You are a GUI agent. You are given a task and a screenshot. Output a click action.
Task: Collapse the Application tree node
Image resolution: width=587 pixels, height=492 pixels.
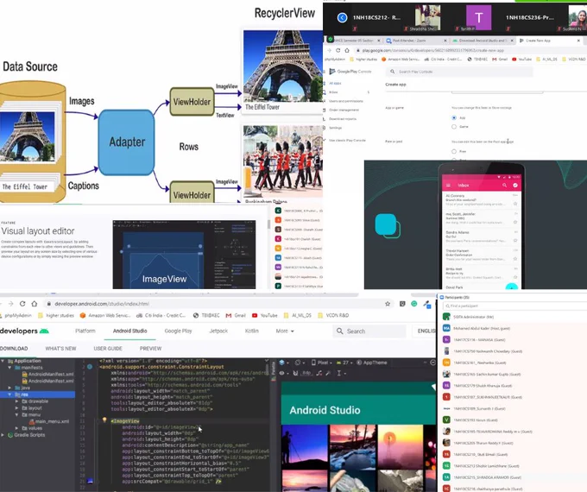pos(3,361)
